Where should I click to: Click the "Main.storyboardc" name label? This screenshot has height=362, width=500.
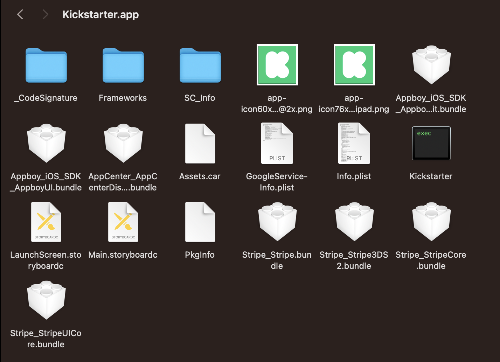[123, 255]
